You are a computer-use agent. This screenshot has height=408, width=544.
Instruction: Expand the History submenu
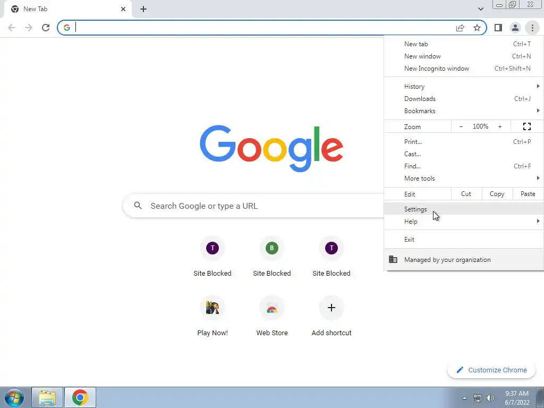pos(463,87)
